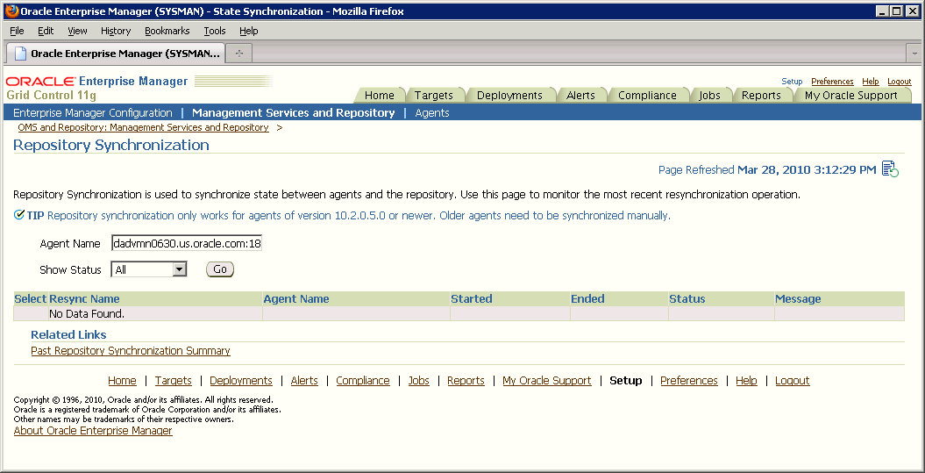Switch to the Alerts tab
925x473 pixels.
point(580,95)
